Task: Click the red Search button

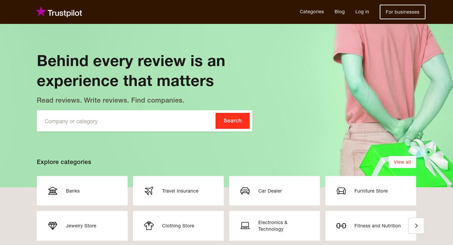Action: pyautogui.click(x=232, y=121)
